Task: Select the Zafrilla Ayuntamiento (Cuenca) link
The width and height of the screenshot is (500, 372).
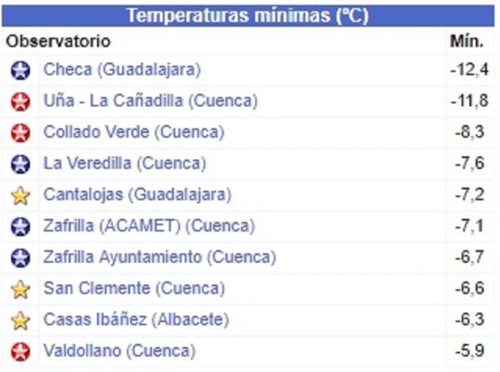Action: point(160,257)
